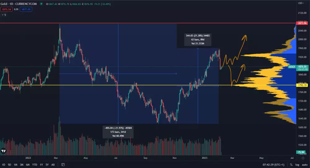310x168 pixels.
Task: Click the green market status dot
Action: point(42,4)
